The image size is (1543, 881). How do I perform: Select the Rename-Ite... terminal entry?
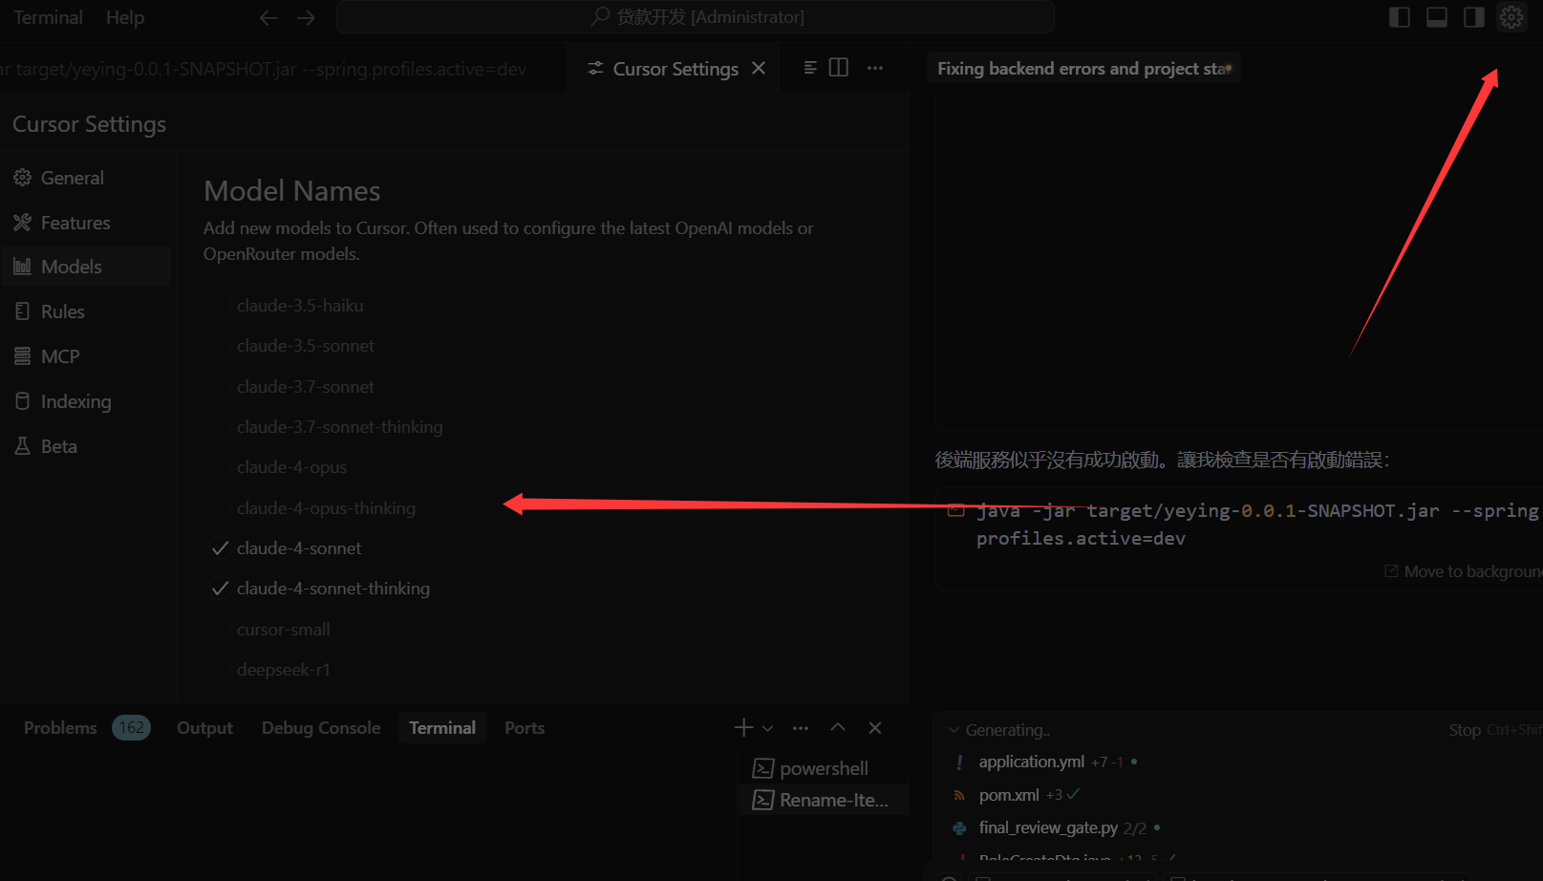(823, 800)
